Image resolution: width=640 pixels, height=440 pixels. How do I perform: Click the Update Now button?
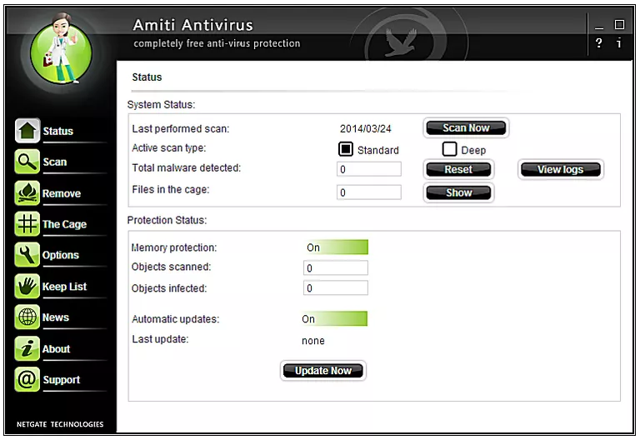(x=322, y=371)
